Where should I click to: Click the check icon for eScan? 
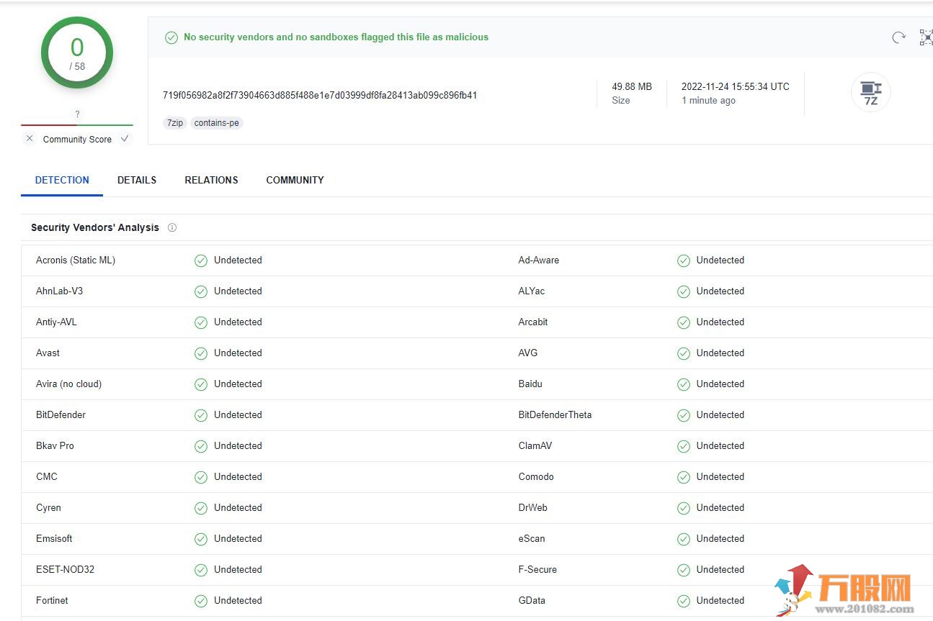click(x=684, y=539)
